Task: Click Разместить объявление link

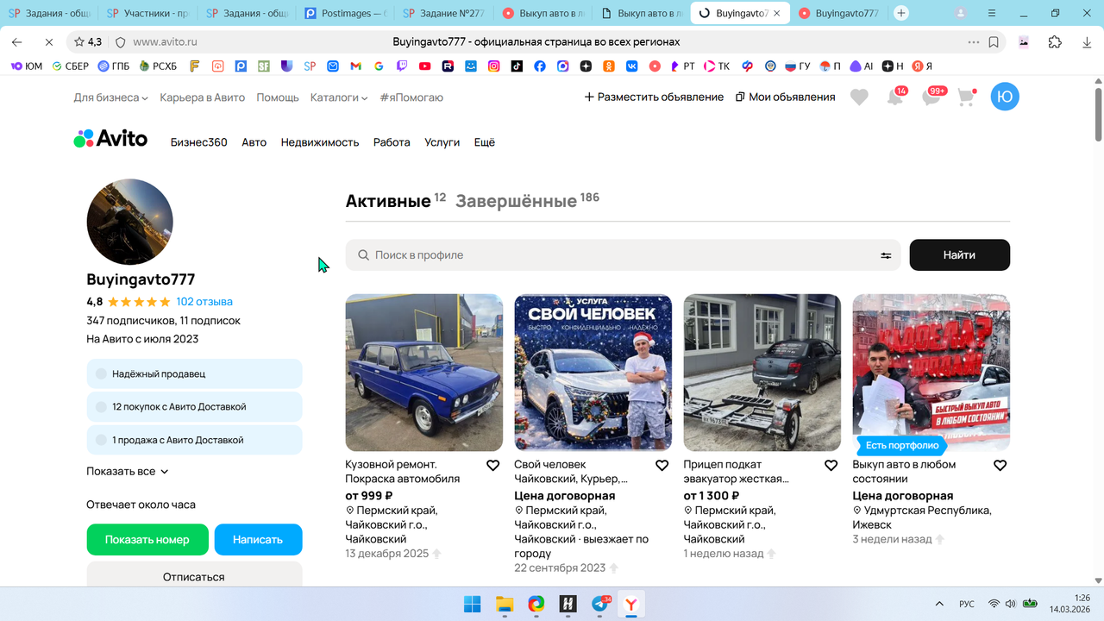Action: [x=654, y=97]
